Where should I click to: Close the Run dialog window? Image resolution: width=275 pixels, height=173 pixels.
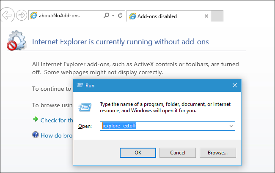(235, 85)
